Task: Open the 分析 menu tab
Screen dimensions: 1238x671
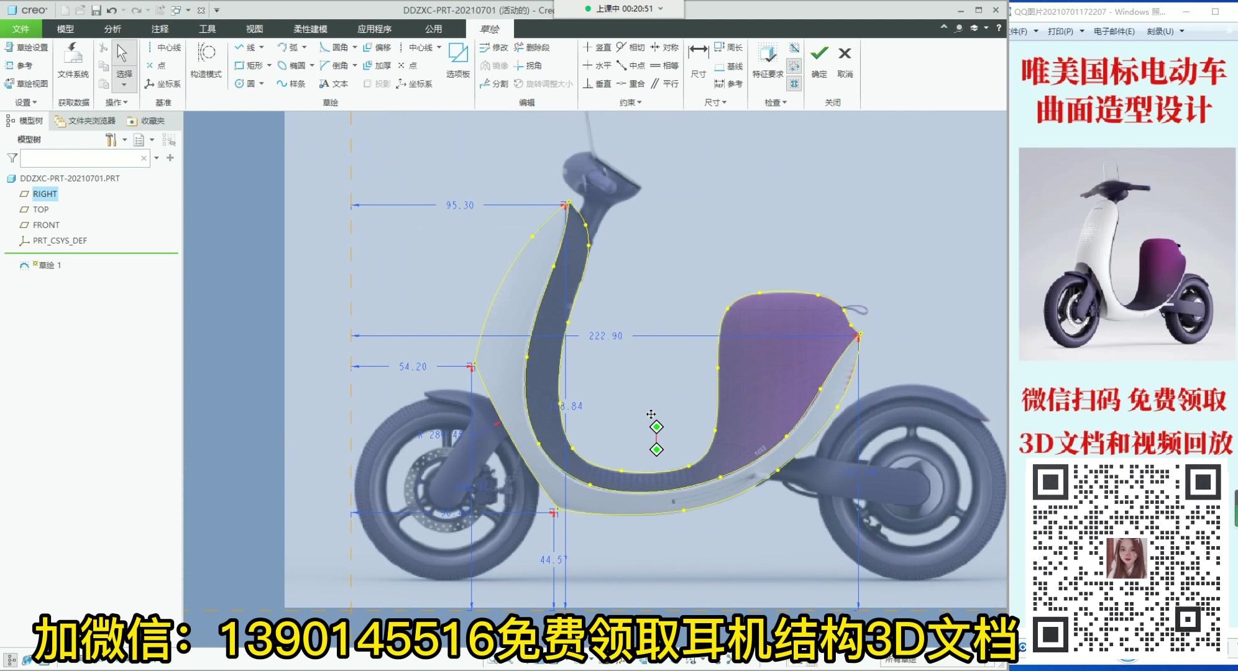Action: point(112,29)
